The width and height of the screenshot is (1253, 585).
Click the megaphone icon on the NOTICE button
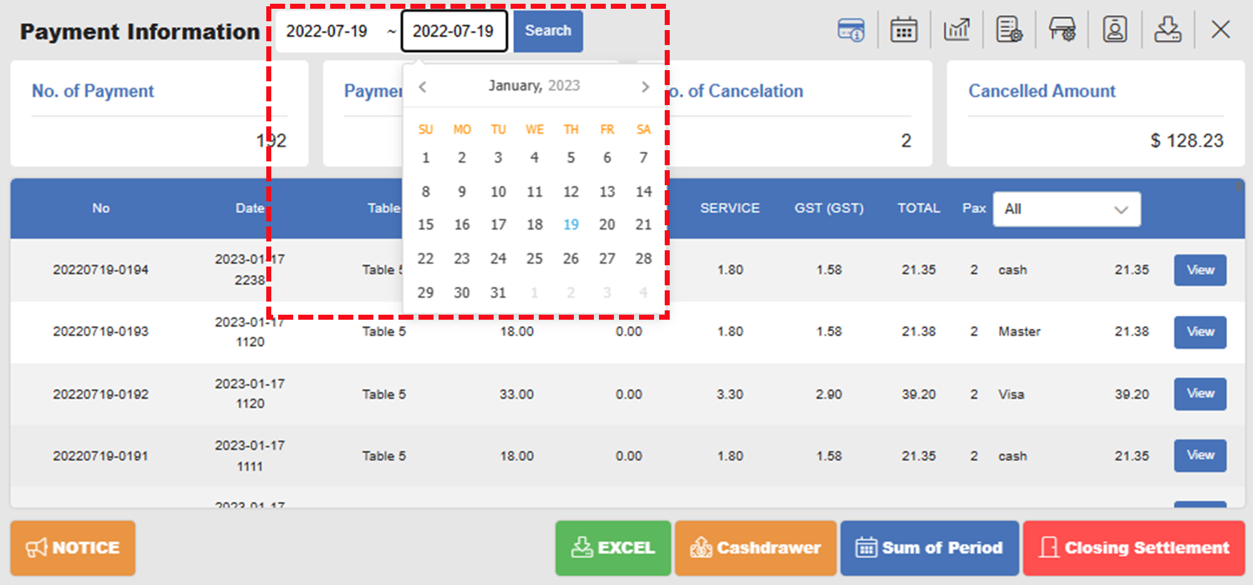pos(38,547)
